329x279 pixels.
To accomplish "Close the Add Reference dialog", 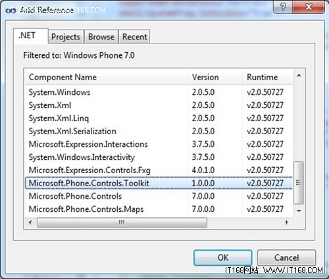I will (x=309, y=7).
